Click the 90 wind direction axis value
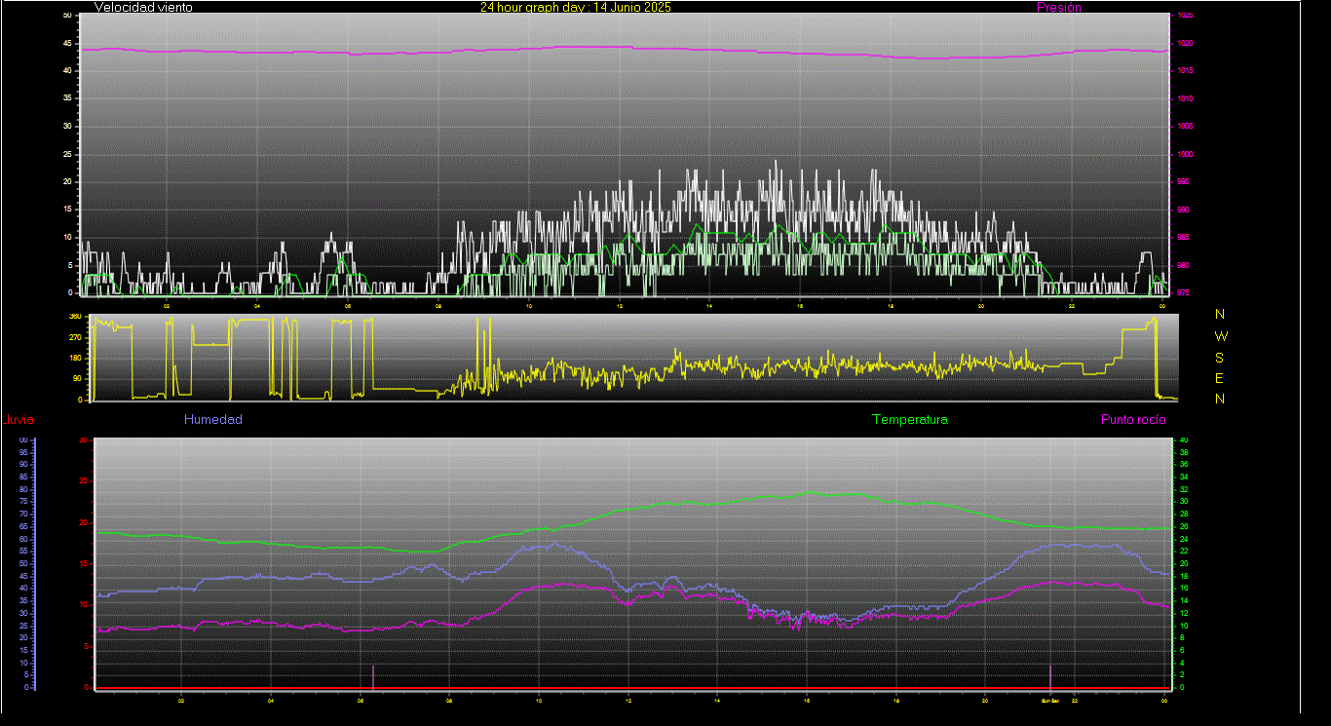The image size is (1331, 726). (x=77, y=379)
